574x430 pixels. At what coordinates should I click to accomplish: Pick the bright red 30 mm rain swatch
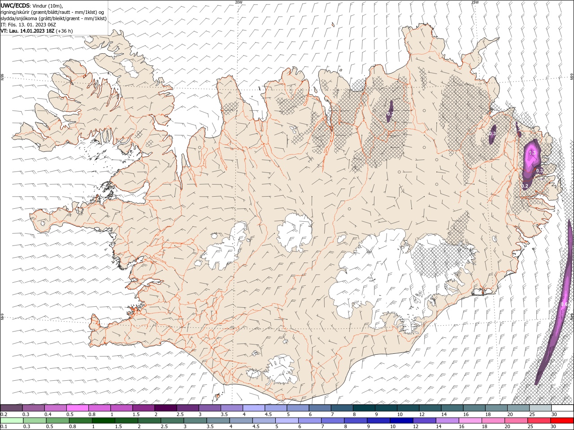click(x=562, y=420)
